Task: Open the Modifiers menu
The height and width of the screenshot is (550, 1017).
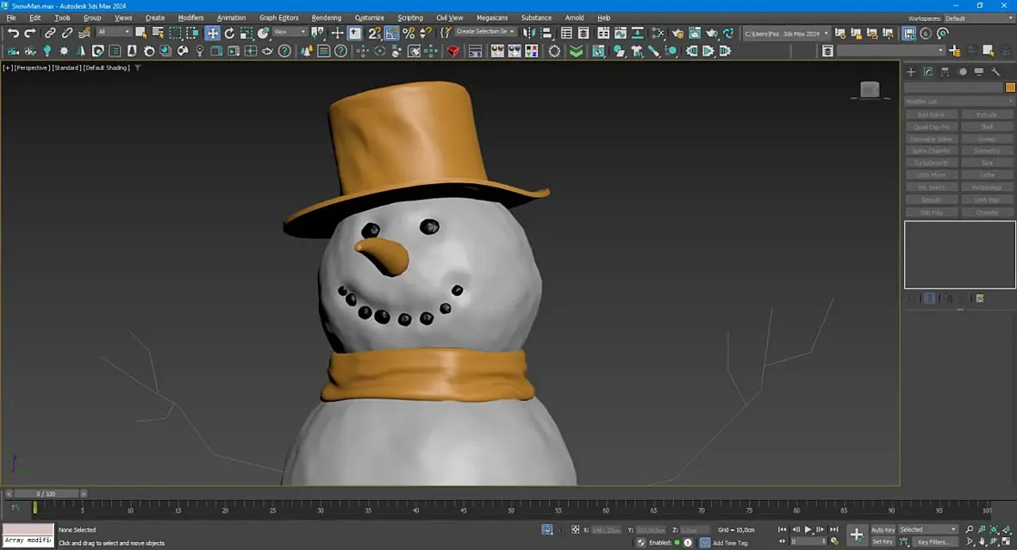Action: point(190,18)
